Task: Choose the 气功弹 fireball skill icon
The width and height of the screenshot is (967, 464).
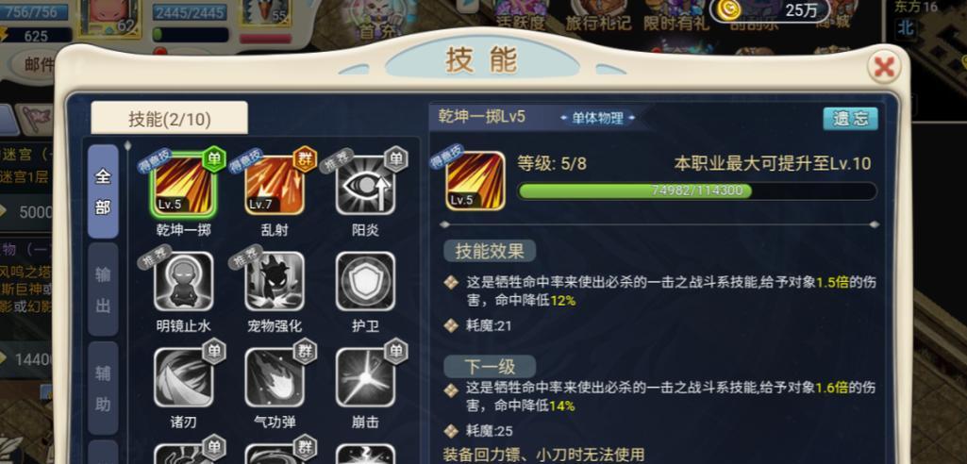Action: (x=275, y=377)
